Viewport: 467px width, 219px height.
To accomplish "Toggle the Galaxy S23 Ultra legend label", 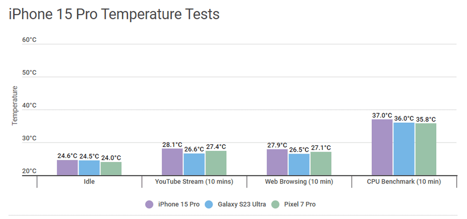I will 242,204.
